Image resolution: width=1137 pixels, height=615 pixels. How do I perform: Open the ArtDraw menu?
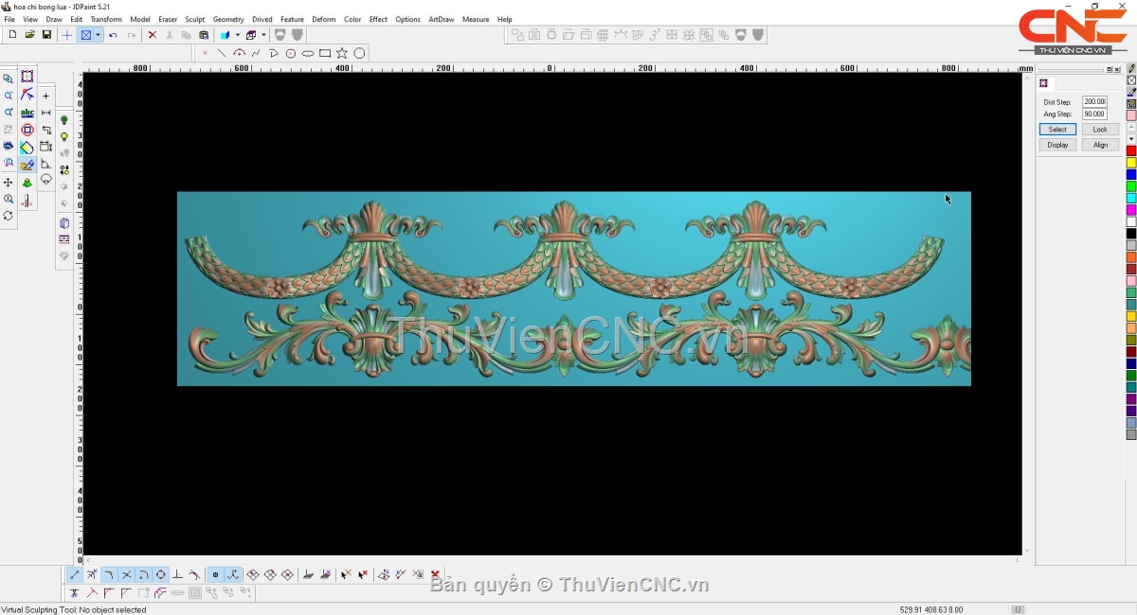point(441,19)
